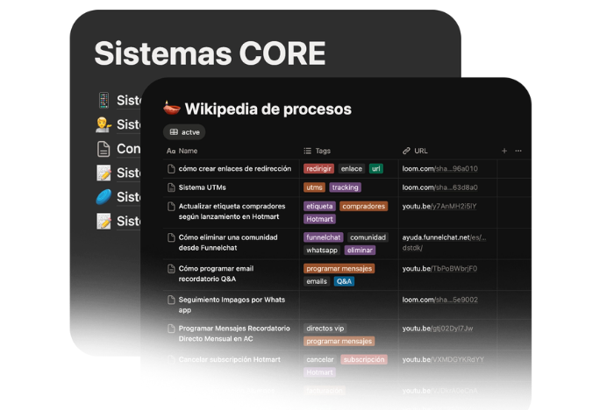Click the blue pill emoji page icon
614x410 pixels.
104,196
